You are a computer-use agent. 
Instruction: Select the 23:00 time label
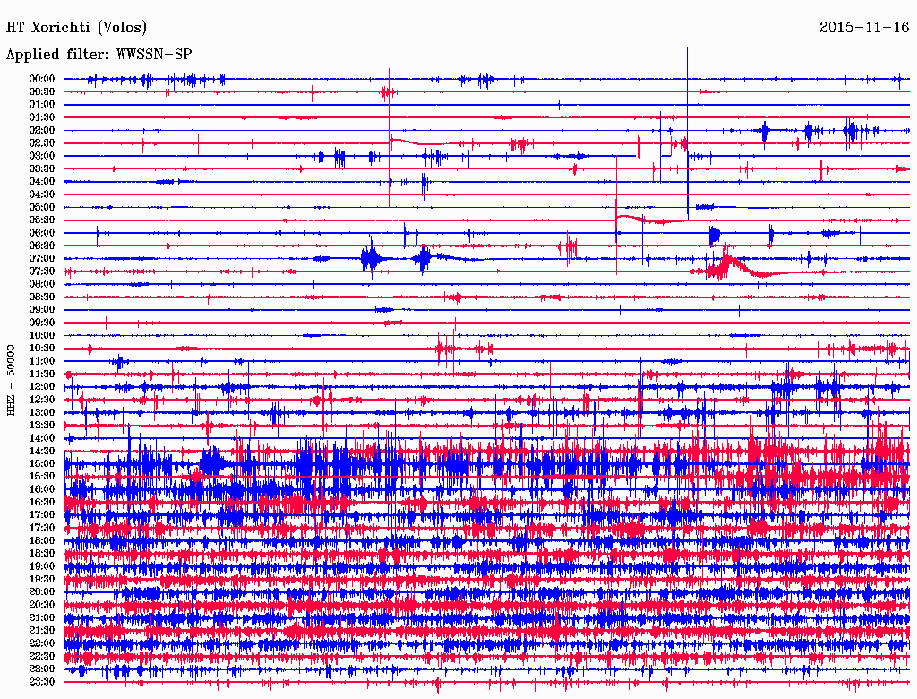tap(42, 669)
